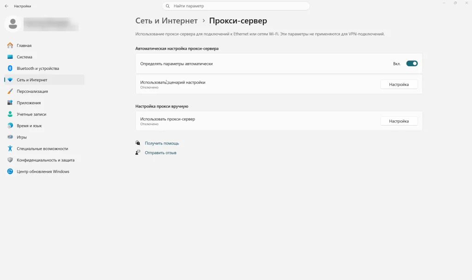This screenshot has height=280, width=472.
Task: Click the Получить помощь help icon
Action: coord(137,143)
